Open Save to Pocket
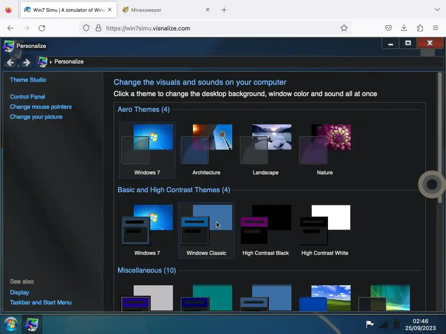Screen dimensions: 446x334 388,28
